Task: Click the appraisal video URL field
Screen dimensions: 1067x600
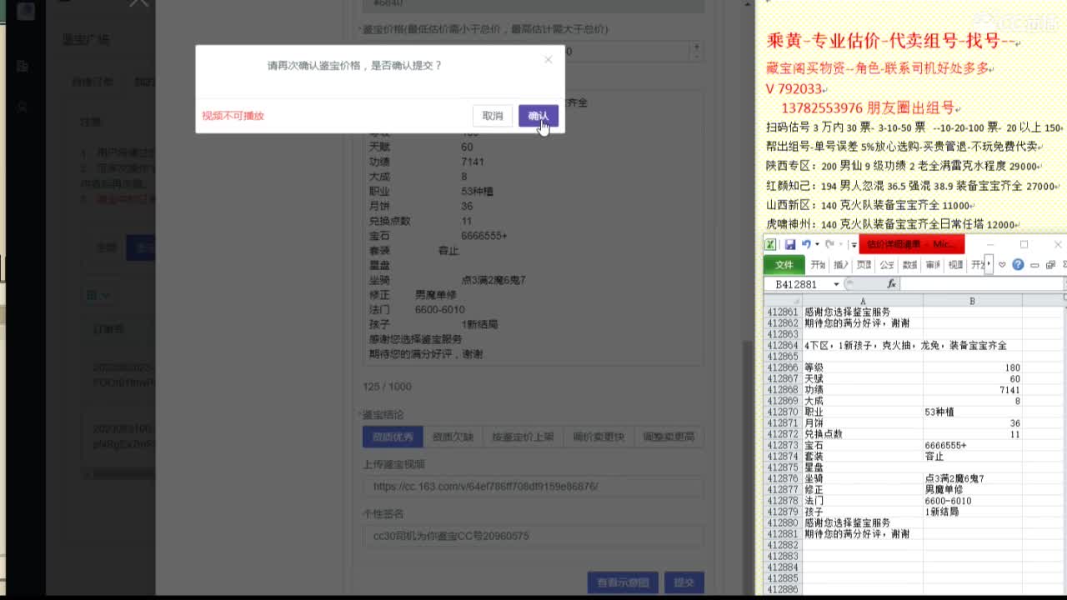Action: [x=533, y=487]
